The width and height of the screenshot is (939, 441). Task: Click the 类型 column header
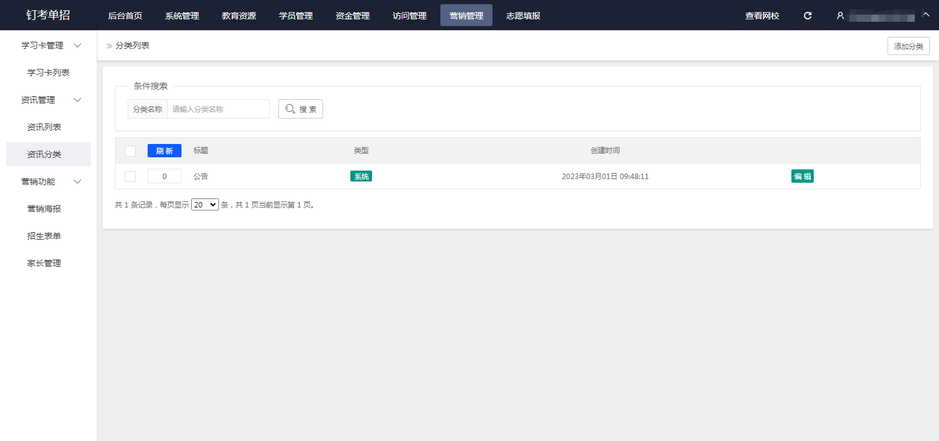pos(361,151)
